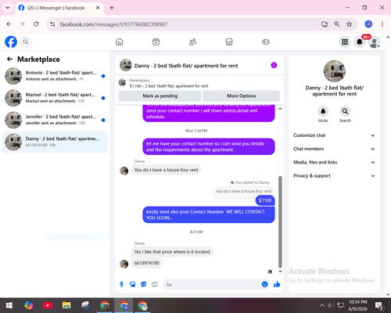Expand the Customize chat section
The width and height of the screenshot is (391, 313).
pos(334,135)
